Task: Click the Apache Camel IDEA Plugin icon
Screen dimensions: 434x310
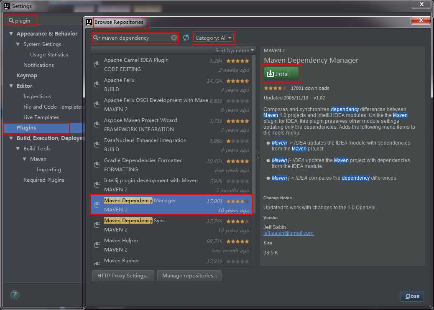Action: 97,64
